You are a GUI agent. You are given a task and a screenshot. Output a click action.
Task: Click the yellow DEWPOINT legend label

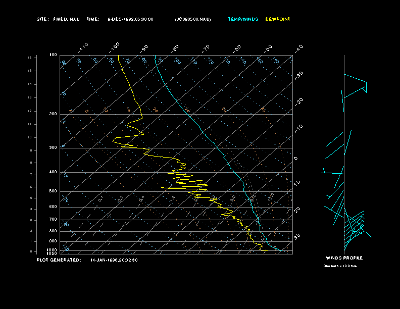tap(278, 19)
